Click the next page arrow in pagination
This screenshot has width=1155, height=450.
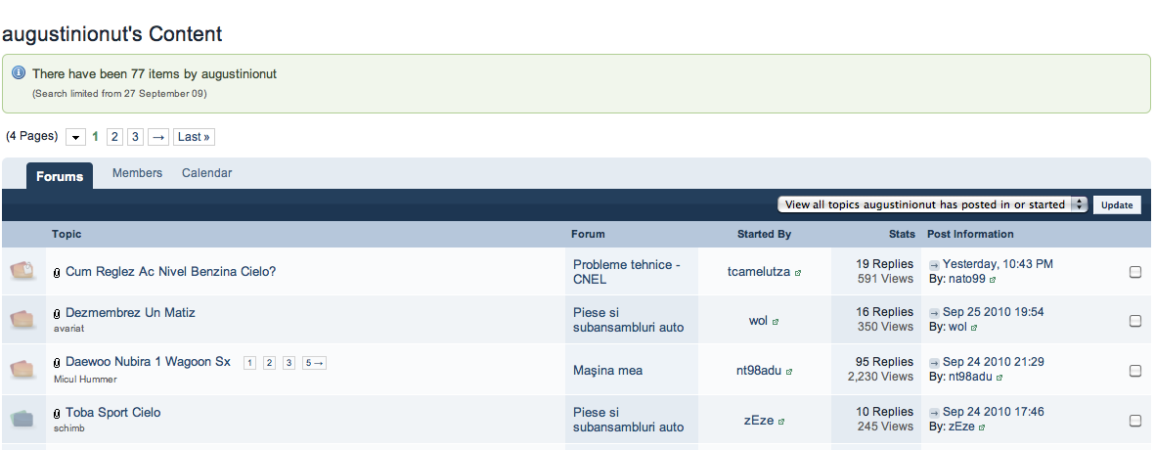click(158, 137)
